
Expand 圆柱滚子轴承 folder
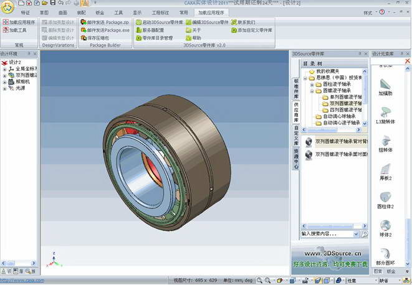(x=312, y=85)
